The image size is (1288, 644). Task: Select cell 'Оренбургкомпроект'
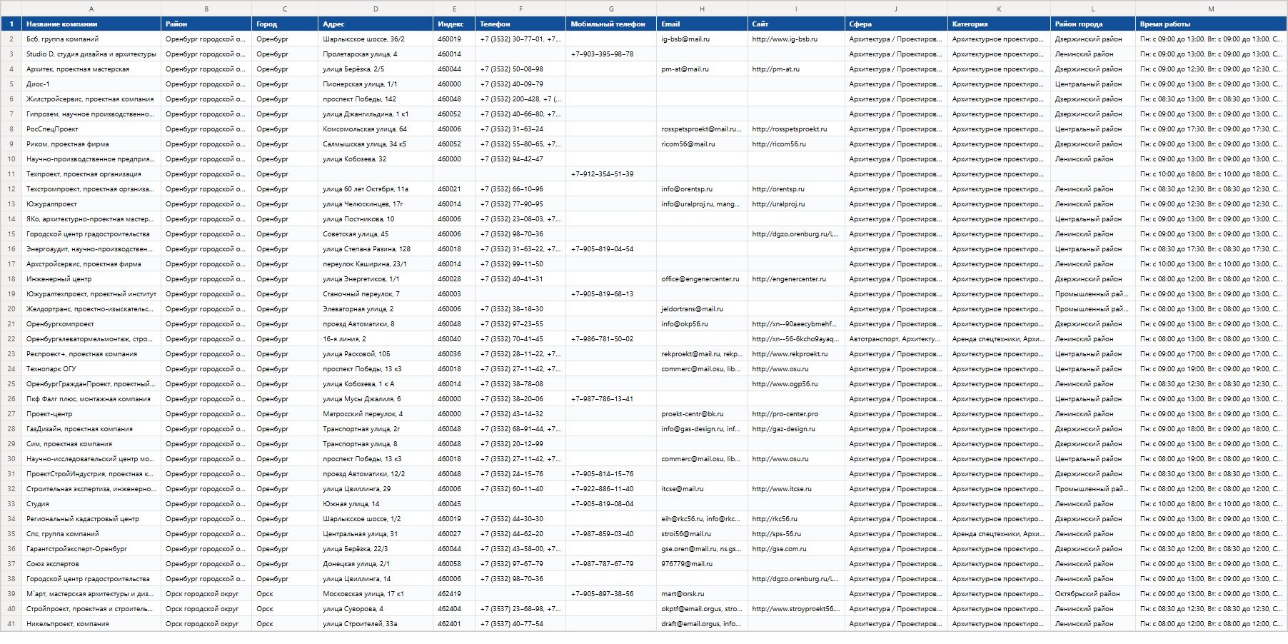91,324
